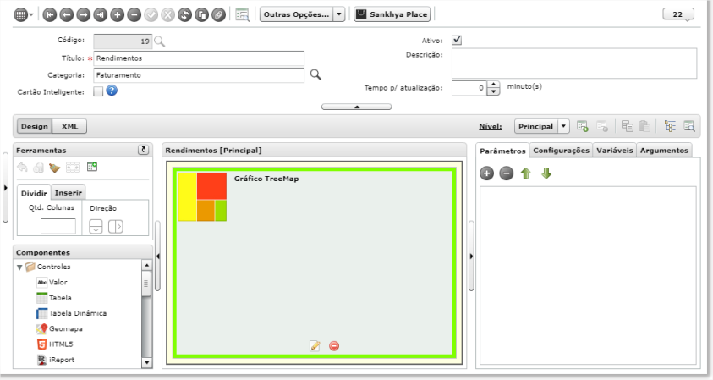Enable the Cartão Inteligente checkbox
The height and width of the screenshot is (380, 713).
point(98,91)
